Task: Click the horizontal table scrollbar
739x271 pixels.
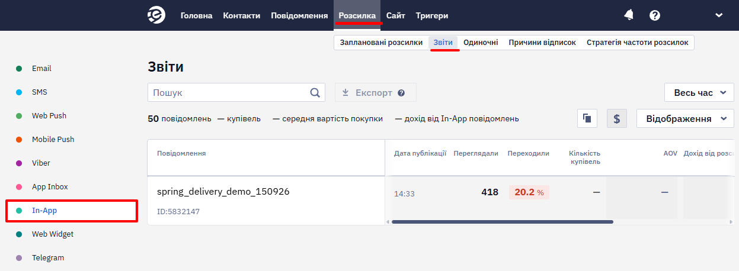Action: 503,222
